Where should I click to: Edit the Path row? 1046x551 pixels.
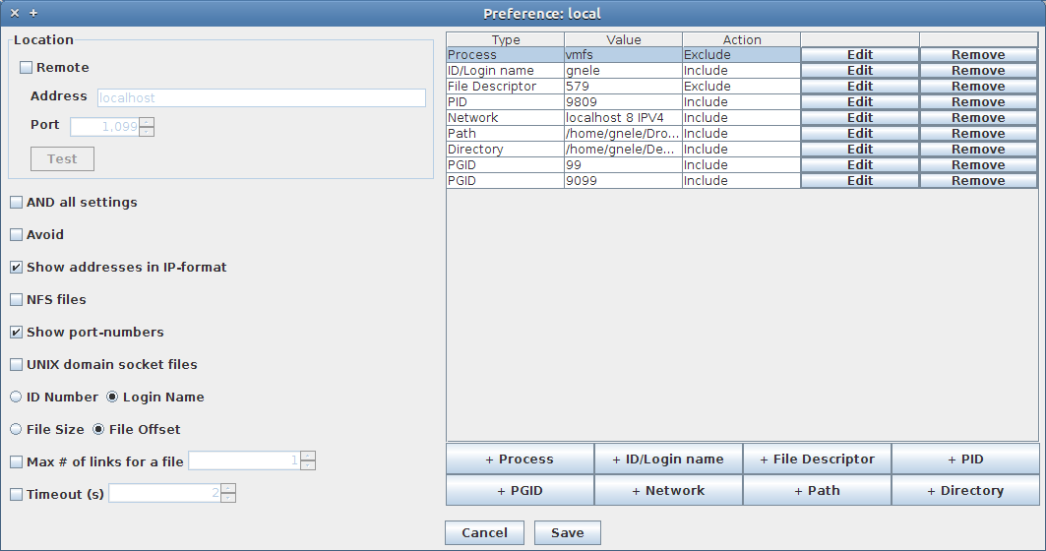click(x=860, y=134)
